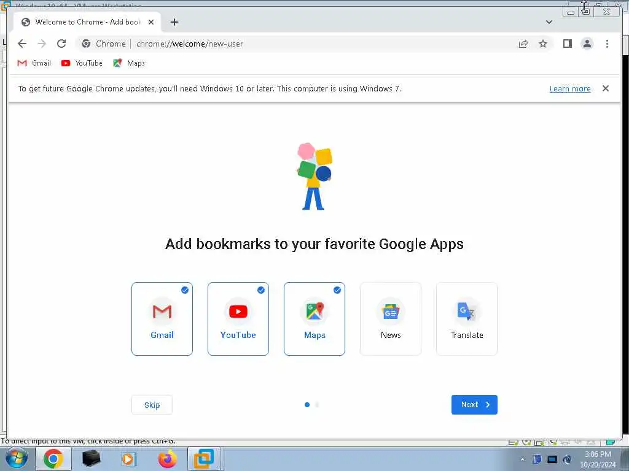Reload the page with the refresh icon
The height and width of the screenshot is (471, 629).
61,44
